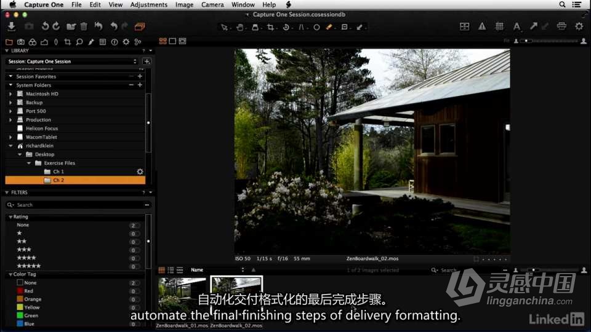Screen dimensions: 591x332
Task: Open the Color tool tab icon
Action: pos(33,42)
